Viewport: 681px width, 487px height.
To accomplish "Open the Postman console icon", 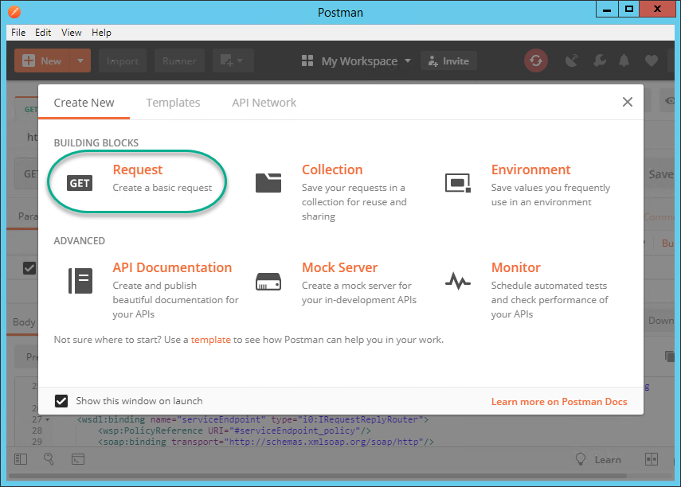I will 78,459.
